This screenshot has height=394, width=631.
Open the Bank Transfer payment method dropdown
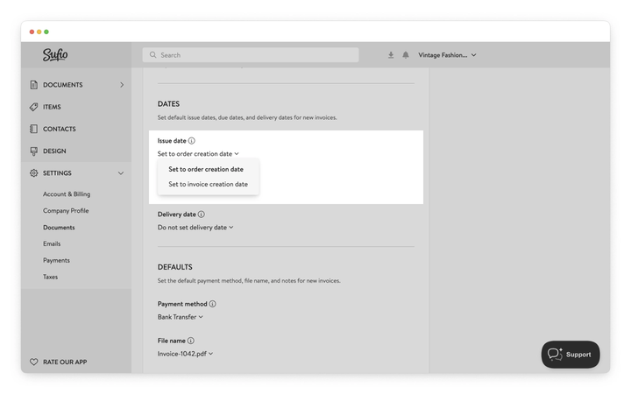(180, 317)
